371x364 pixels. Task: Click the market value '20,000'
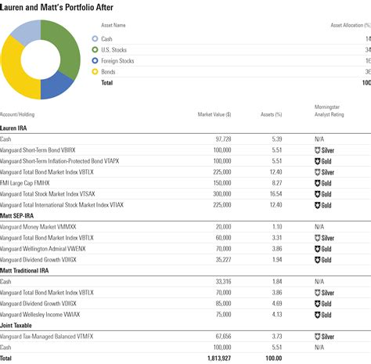(223, 227)
